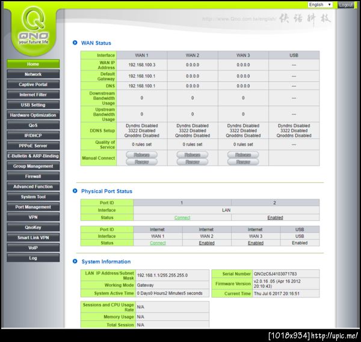Click the Working Mode value Gateway
Screen dimensions: 361x342
click(x=145, y=285)
